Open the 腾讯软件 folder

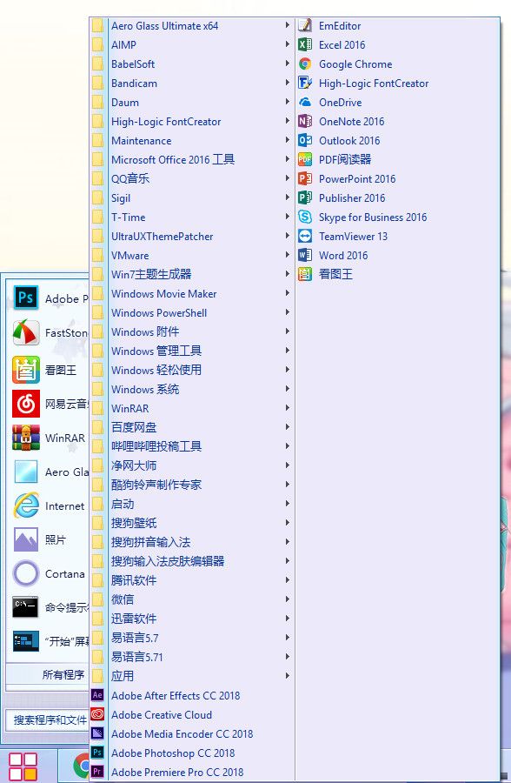[x=192, y=580]
